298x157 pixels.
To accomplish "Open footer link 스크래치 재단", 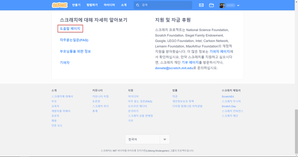I will [x=230, y=116].
